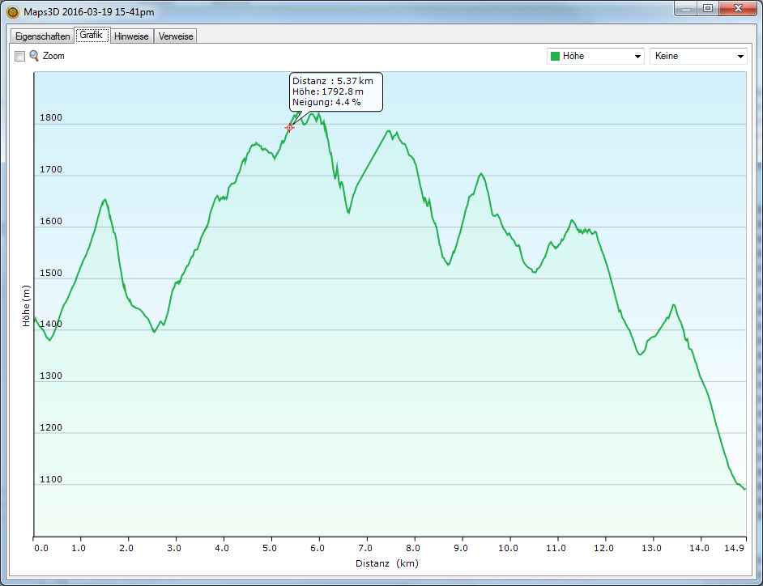Viewport: 763px width, 586px height.
Task: Click the 1800 label on the elevation axis
Action: (51, 118)
